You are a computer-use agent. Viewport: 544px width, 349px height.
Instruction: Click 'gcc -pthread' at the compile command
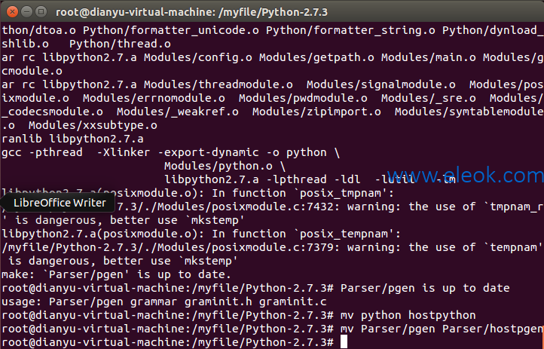[42, 152]
